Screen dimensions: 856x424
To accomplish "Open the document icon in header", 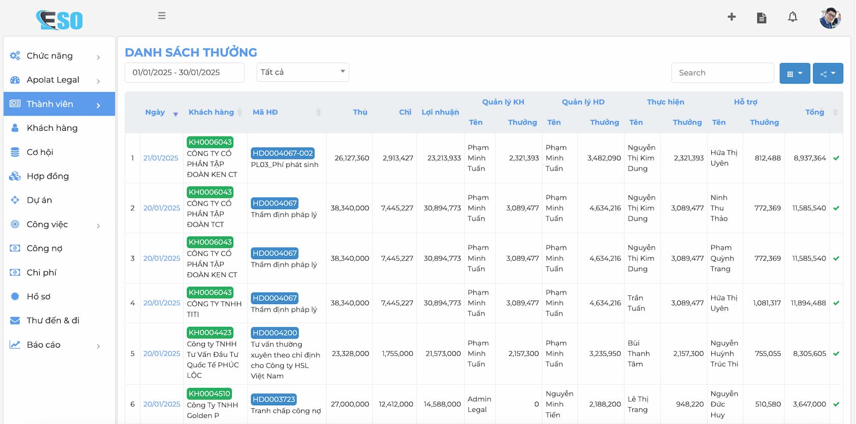I will click(x=762, y=18).
